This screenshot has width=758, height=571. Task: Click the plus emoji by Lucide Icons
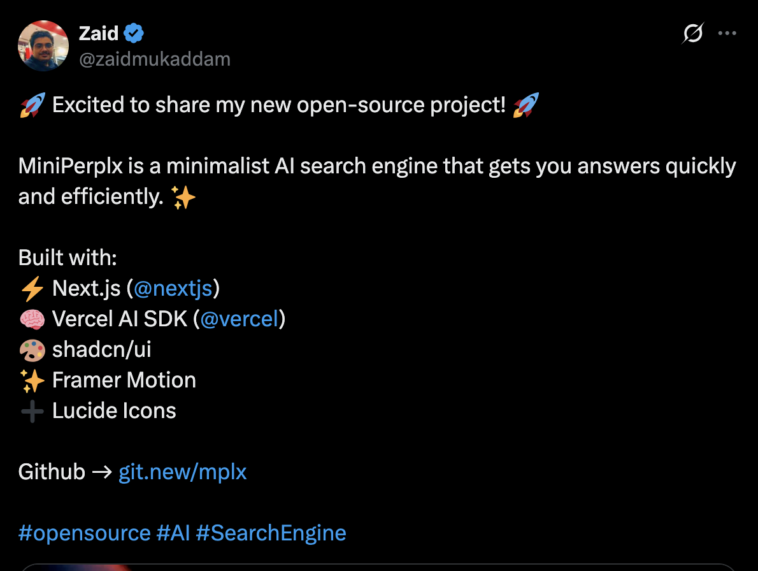click(32, 412)
